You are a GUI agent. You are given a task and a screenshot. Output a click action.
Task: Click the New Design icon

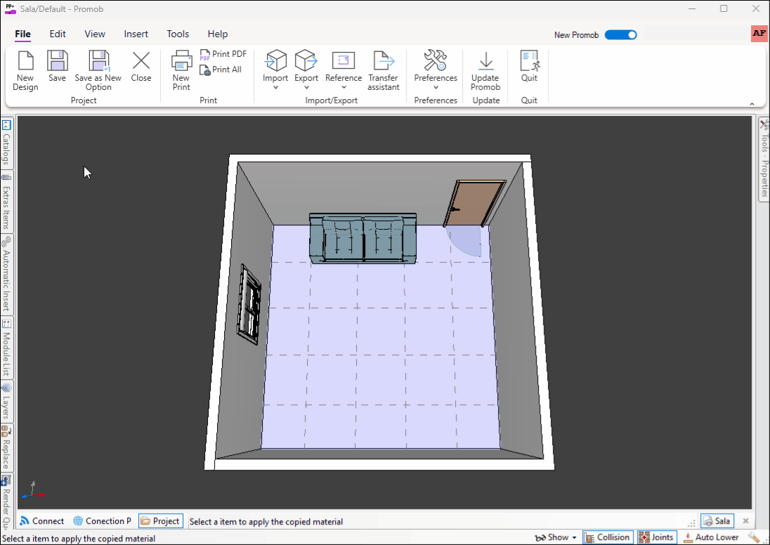[25, 61]
